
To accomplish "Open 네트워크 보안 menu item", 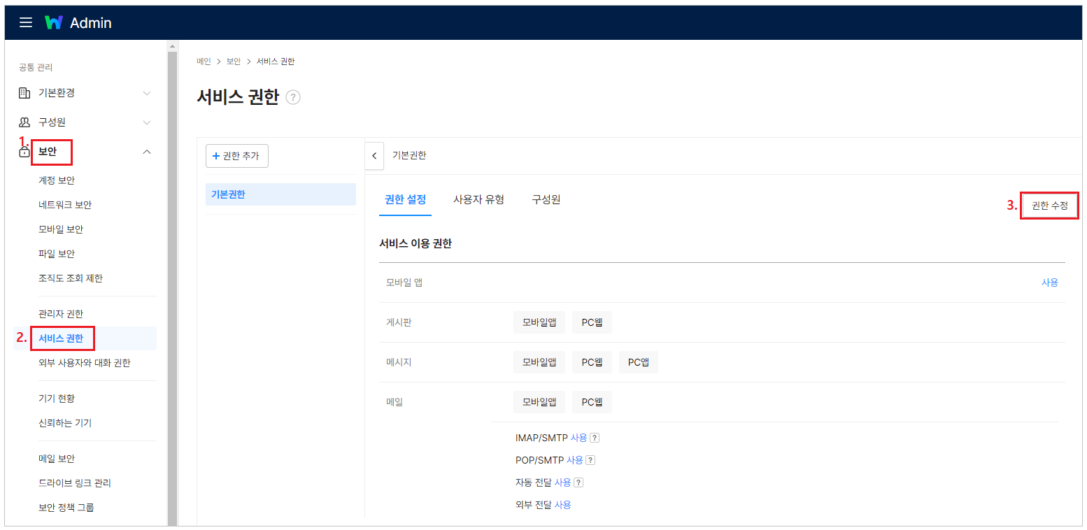I will pos(65,205).
